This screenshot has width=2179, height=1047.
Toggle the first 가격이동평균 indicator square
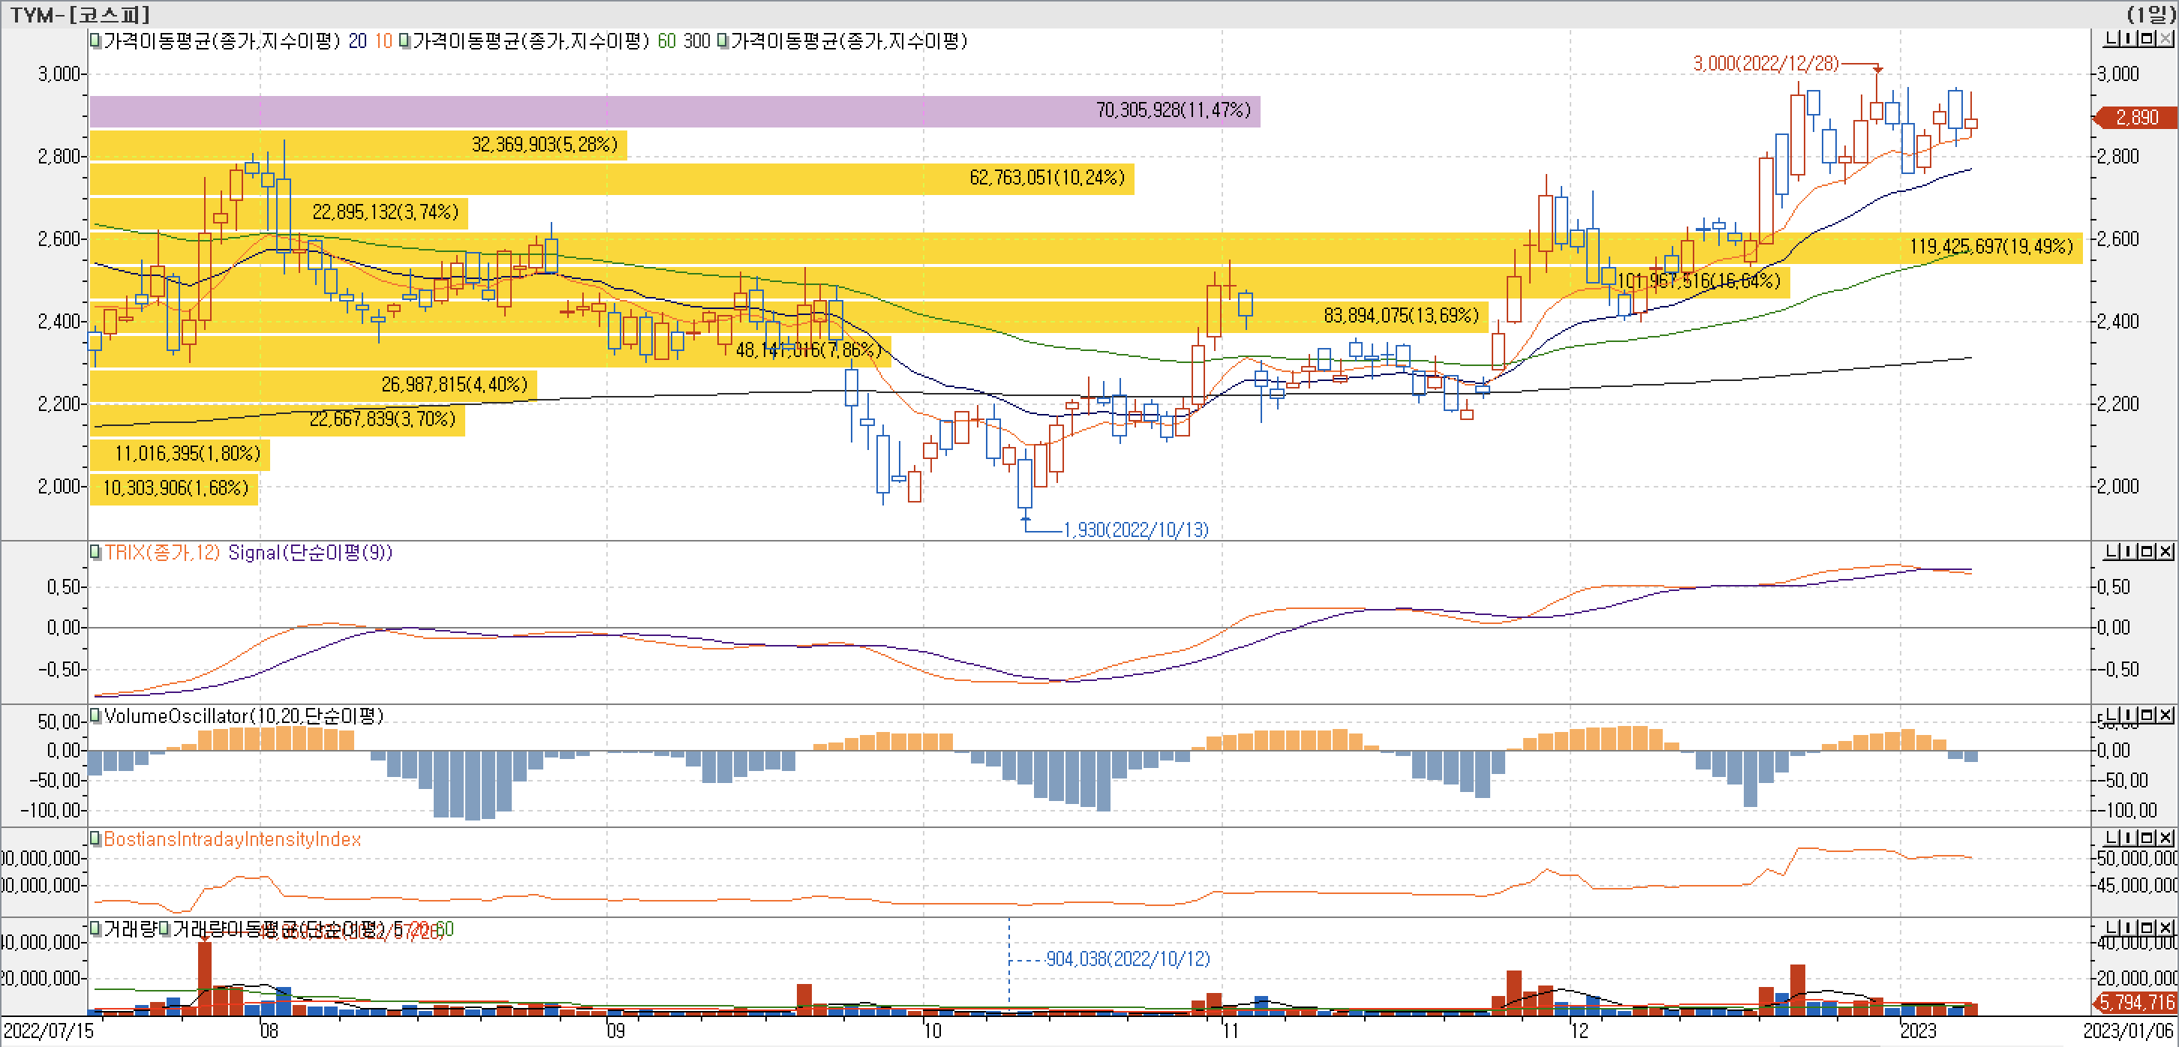95,40
